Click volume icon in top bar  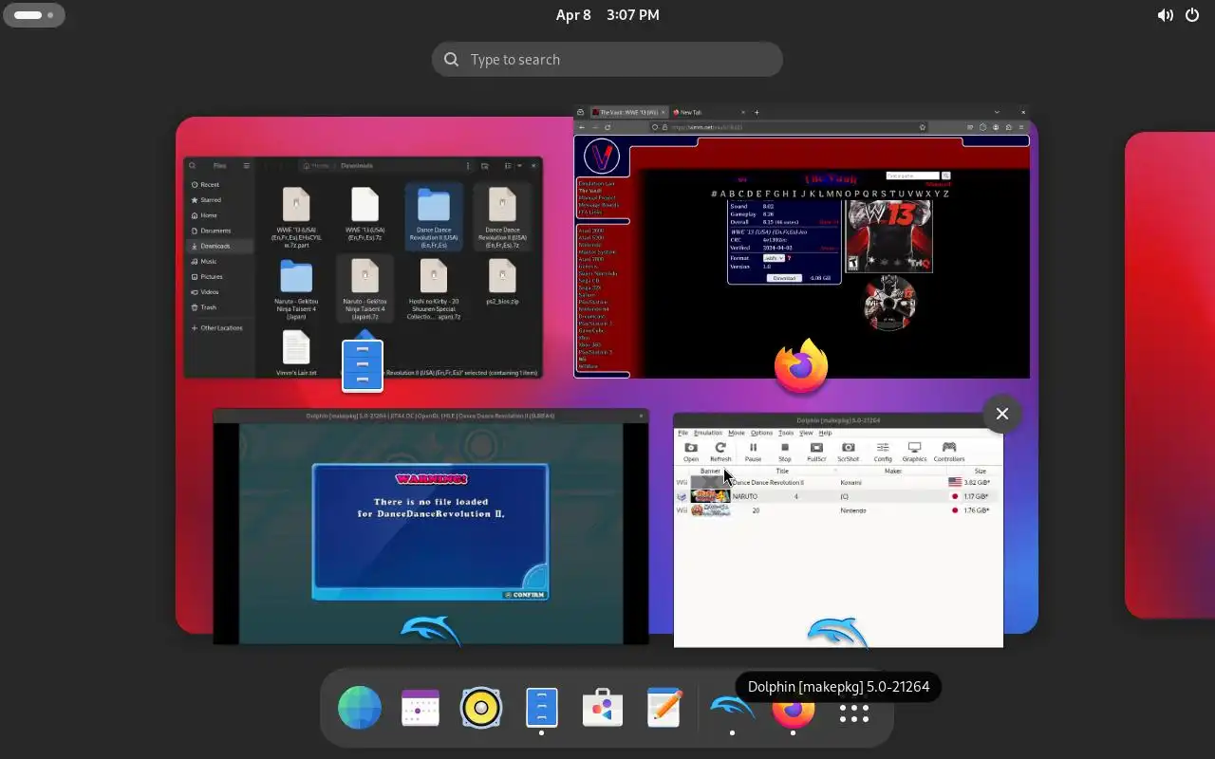click(1165, 15)
